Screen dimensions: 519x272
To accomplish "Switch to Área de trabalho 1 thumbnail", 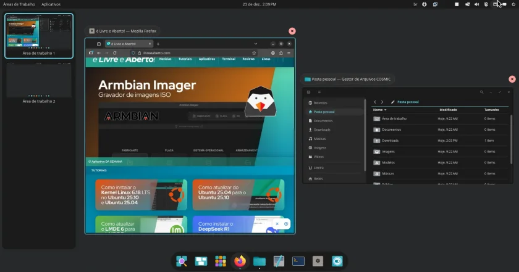I will [39, 36].
